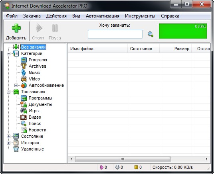The width and height of the screenshot is (214, 174).
Task: Click the Archives clamp icon
Action: coord(24,66)
